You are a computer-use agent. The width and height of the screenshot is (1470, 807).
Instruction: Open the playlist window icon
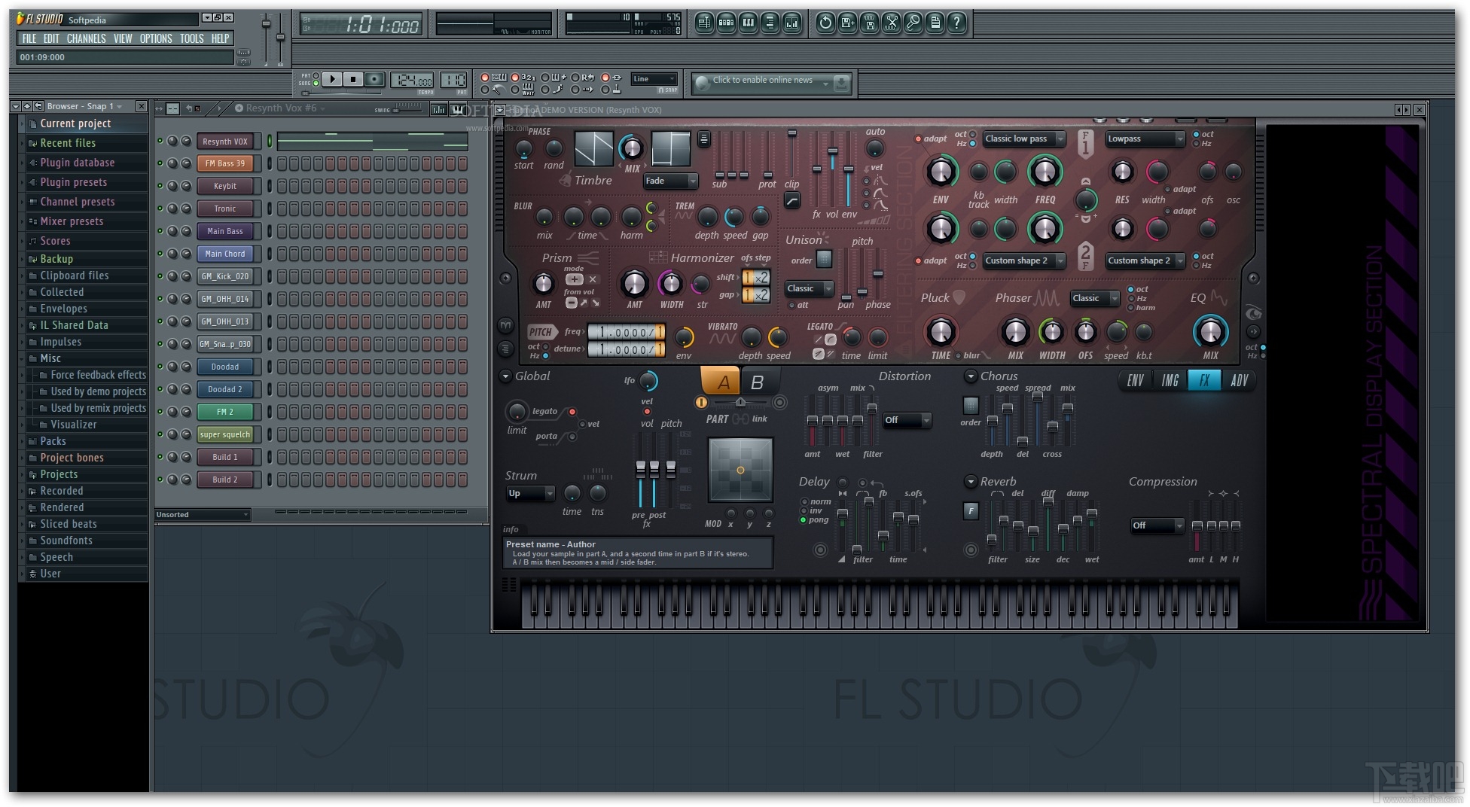(704, 23)
